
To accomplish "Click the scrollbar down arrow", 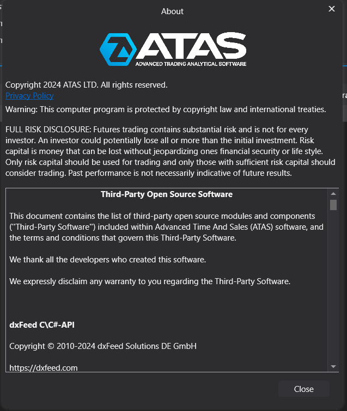I will pos(333,366).
